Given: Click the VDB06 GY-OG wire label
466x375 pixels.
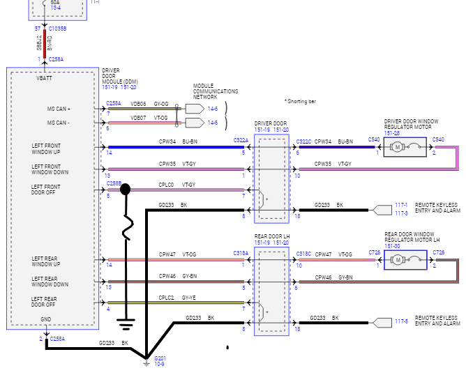Looking at the screenshot, I should (x=149, y=104).
